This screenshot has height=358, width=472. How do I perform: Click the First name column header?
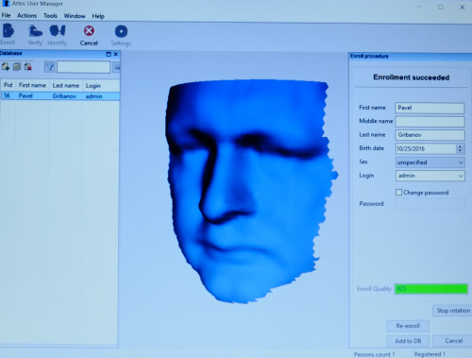[32, 85]
